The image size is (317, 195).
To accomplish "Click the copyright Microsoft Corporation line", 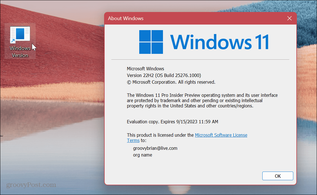I will point(171,82).
